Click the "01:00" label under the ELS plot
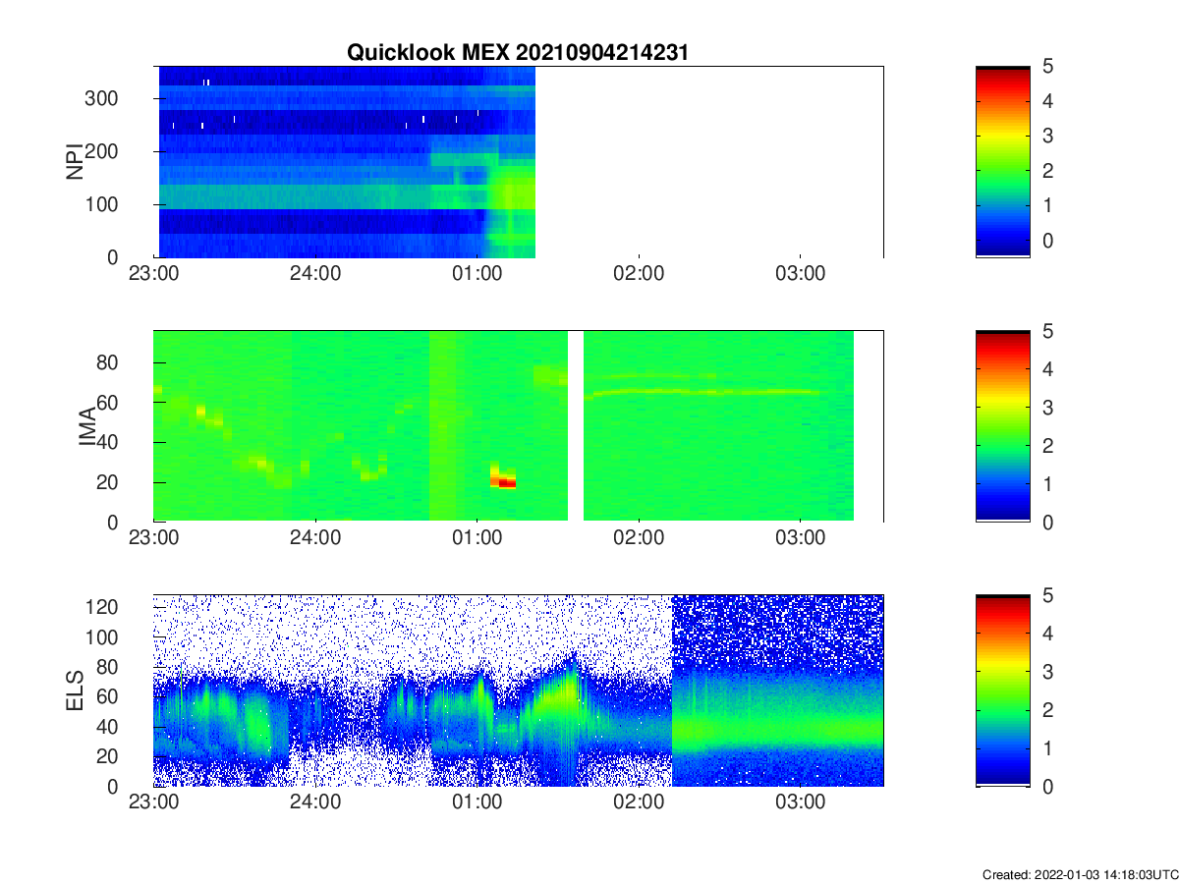 click(477, 802)
